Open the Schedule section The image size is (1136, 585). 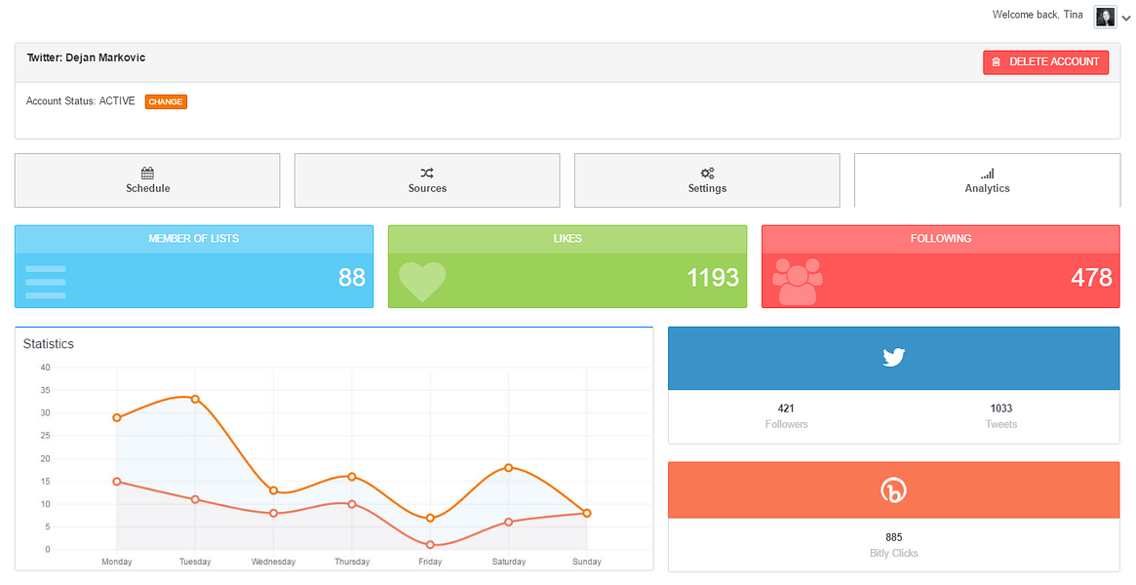(147, 180)
